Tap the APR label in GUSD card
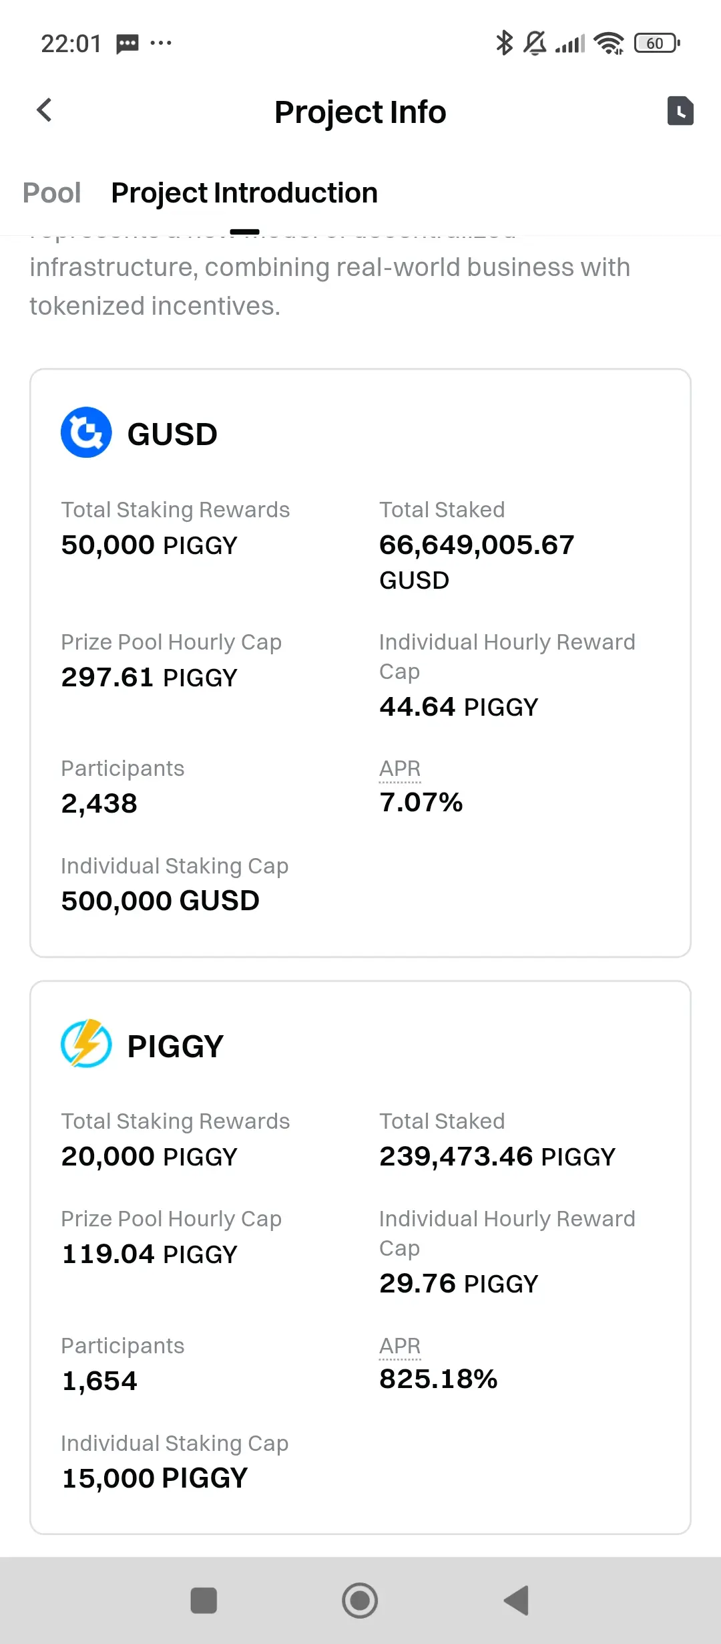The height and width of the screenshot is (1644, 721). [400, 769]
